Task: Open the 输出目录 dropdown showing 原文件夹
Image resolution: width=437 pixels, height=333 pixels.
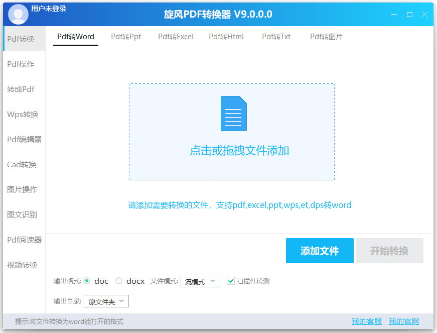Action: click(x=106, y=301)
